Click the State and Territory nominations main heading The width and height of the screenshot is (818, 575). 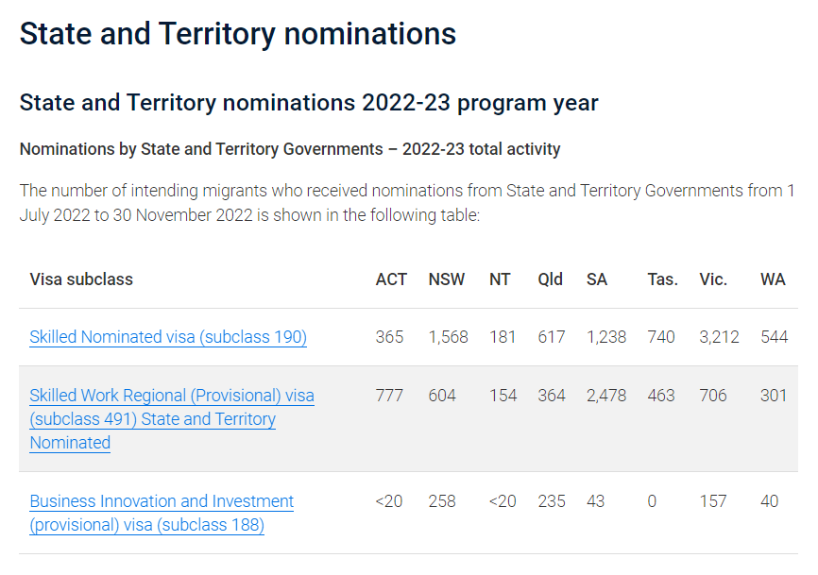point(238,34)
